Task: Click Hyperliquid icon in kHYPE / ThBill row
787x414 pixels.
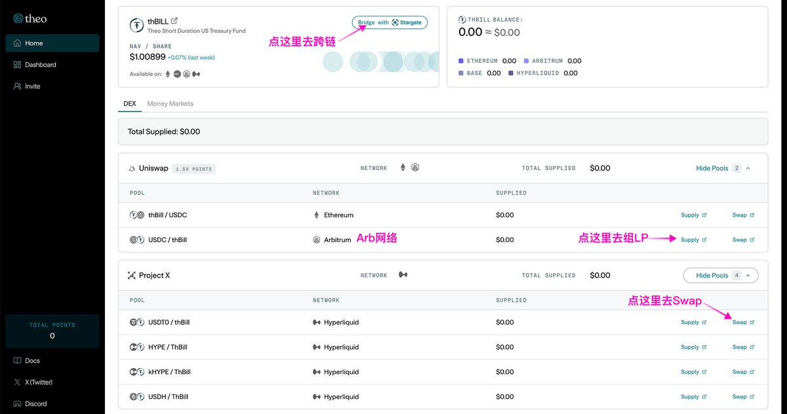Action: coord(317,372)
